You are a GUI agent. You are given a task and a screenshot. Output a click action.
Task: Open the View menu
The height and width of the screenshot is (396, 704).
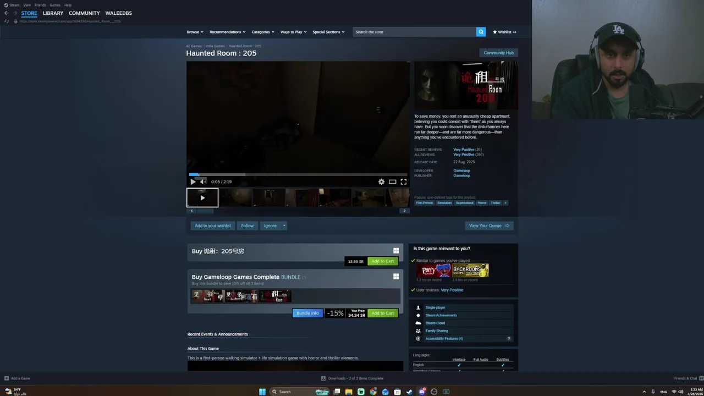27,5
